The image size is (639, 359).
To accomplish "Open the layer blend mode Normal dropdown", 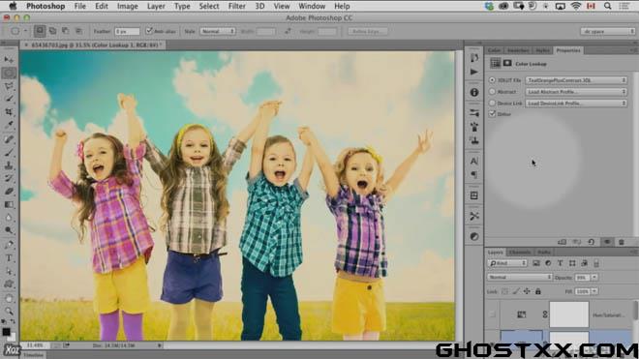I will (520, 277).
